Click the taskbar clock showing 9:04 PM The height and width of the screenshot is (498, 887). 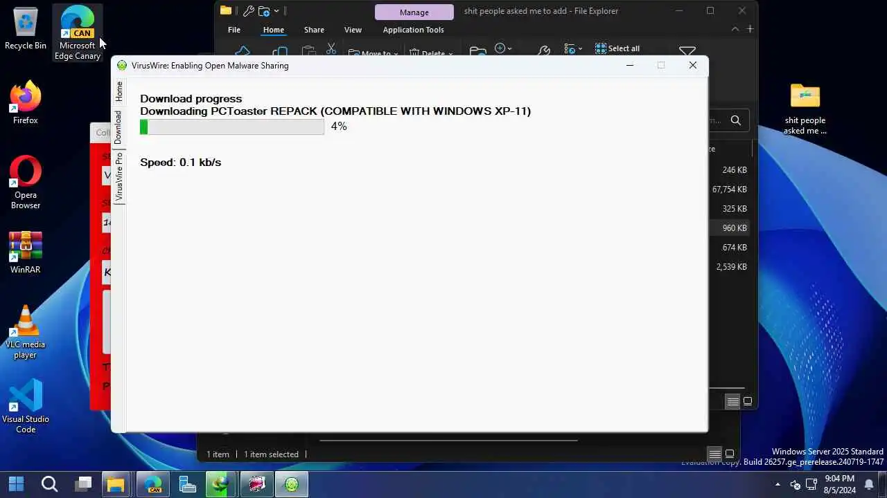click(x=839, y=484)
